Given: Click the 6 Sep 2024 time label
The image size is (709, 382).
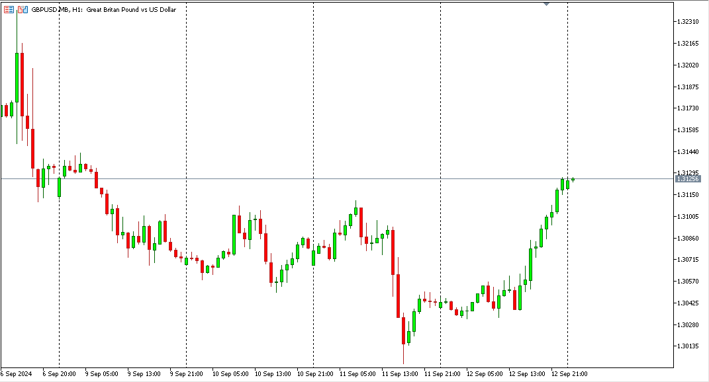Looking at the screenshot, I should (x=17, y=374).
